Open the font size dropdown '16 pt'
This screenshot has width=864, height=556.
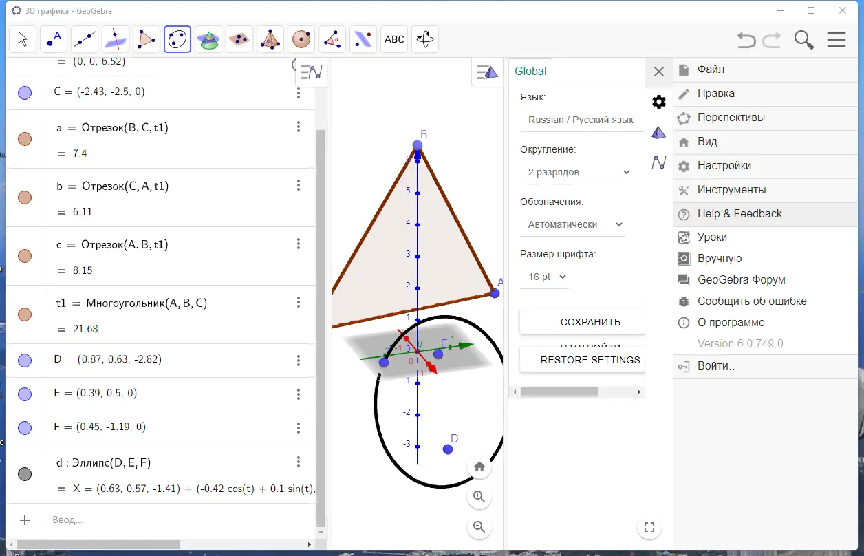[x=545, y=277]
